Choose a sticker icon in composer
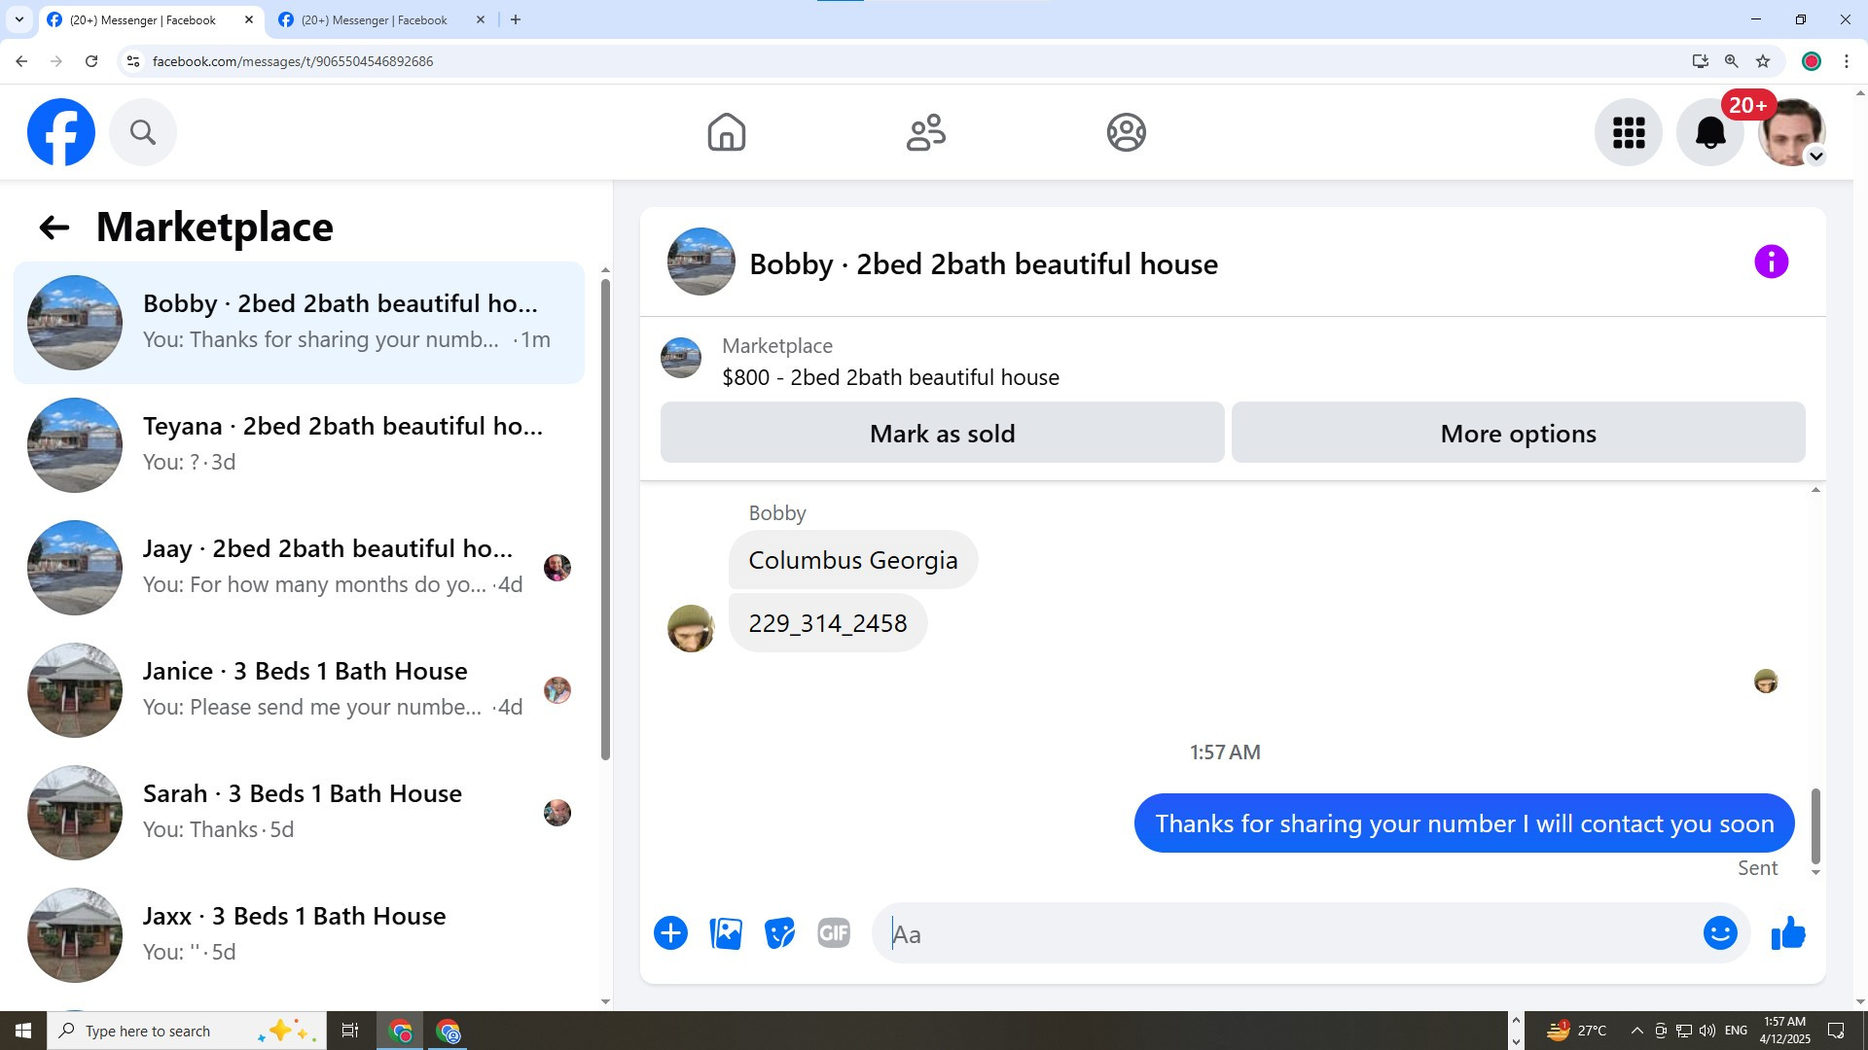1868x1050 pixels. click(780, 933)
